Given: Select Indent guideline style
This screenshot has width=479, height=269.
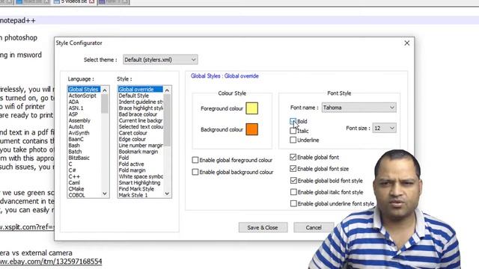Looking at the screenshot, I should (x=141, y=102).
